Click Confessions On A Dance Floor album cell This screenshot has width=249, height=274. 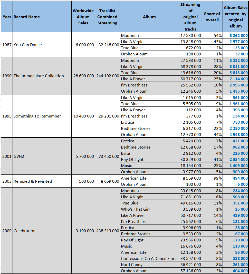(x=149, y=258)
